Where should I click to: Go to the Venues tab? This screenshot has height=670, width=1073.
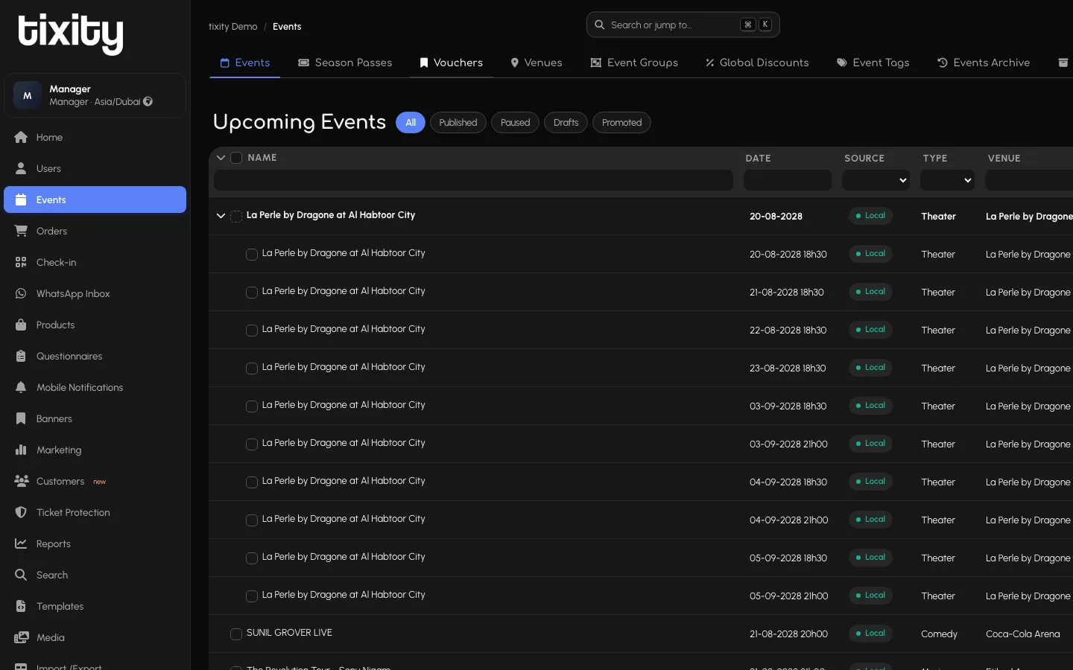pos(536,63)
